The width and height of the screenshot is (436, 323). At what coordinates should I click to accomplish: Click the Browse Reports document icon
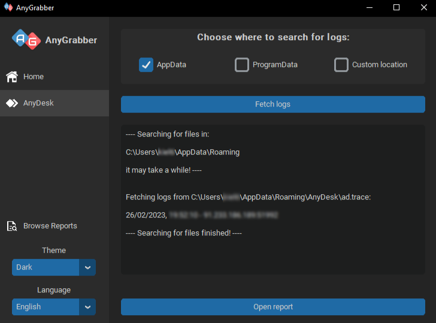(12, 226)
